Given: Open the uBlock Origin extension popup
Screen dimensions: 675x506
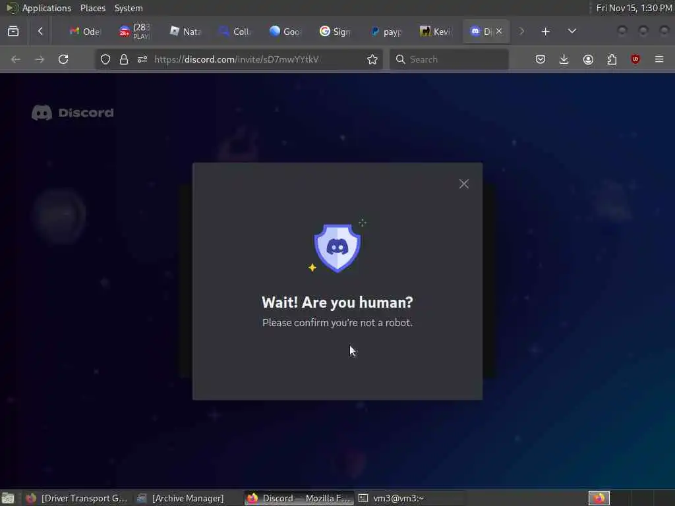Looking at the screenshot, I should pyautogui.click(x=635, y=59).
